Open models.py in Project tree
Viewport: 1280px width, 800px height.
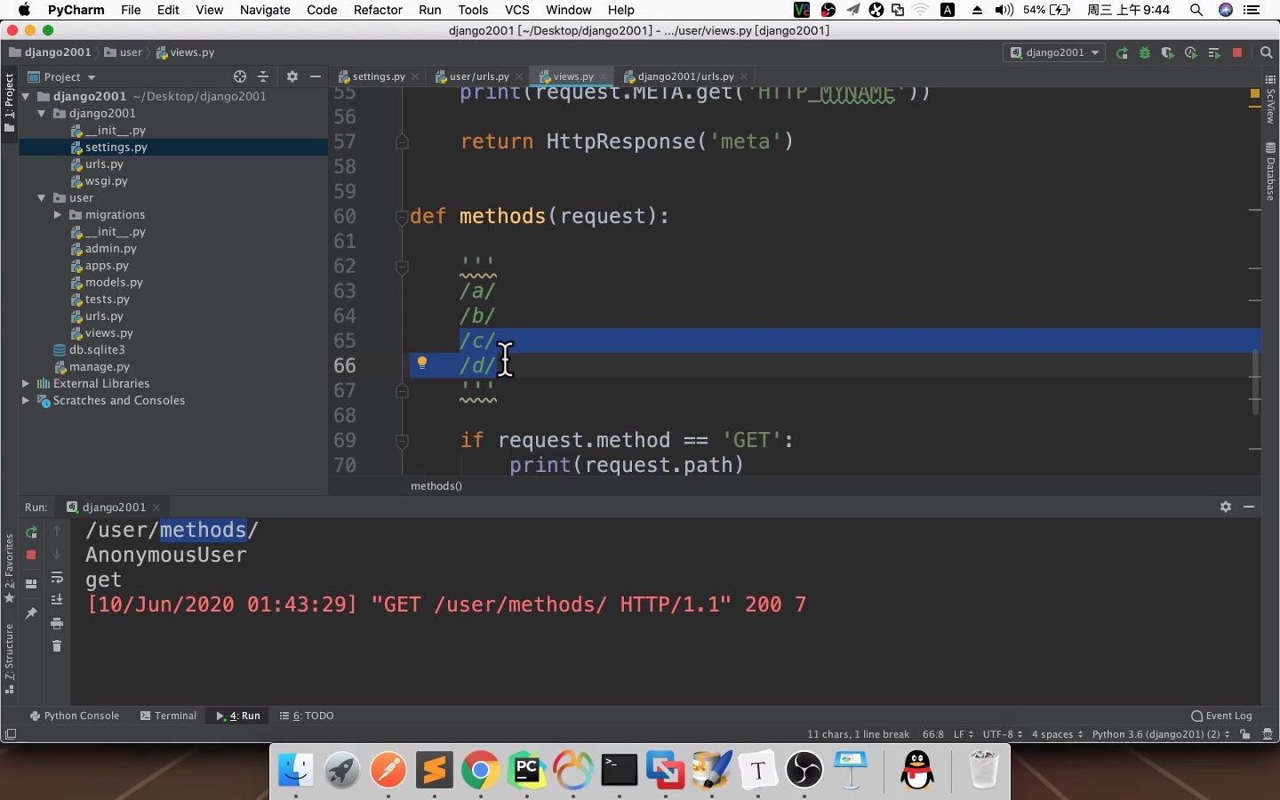[114, 282]
